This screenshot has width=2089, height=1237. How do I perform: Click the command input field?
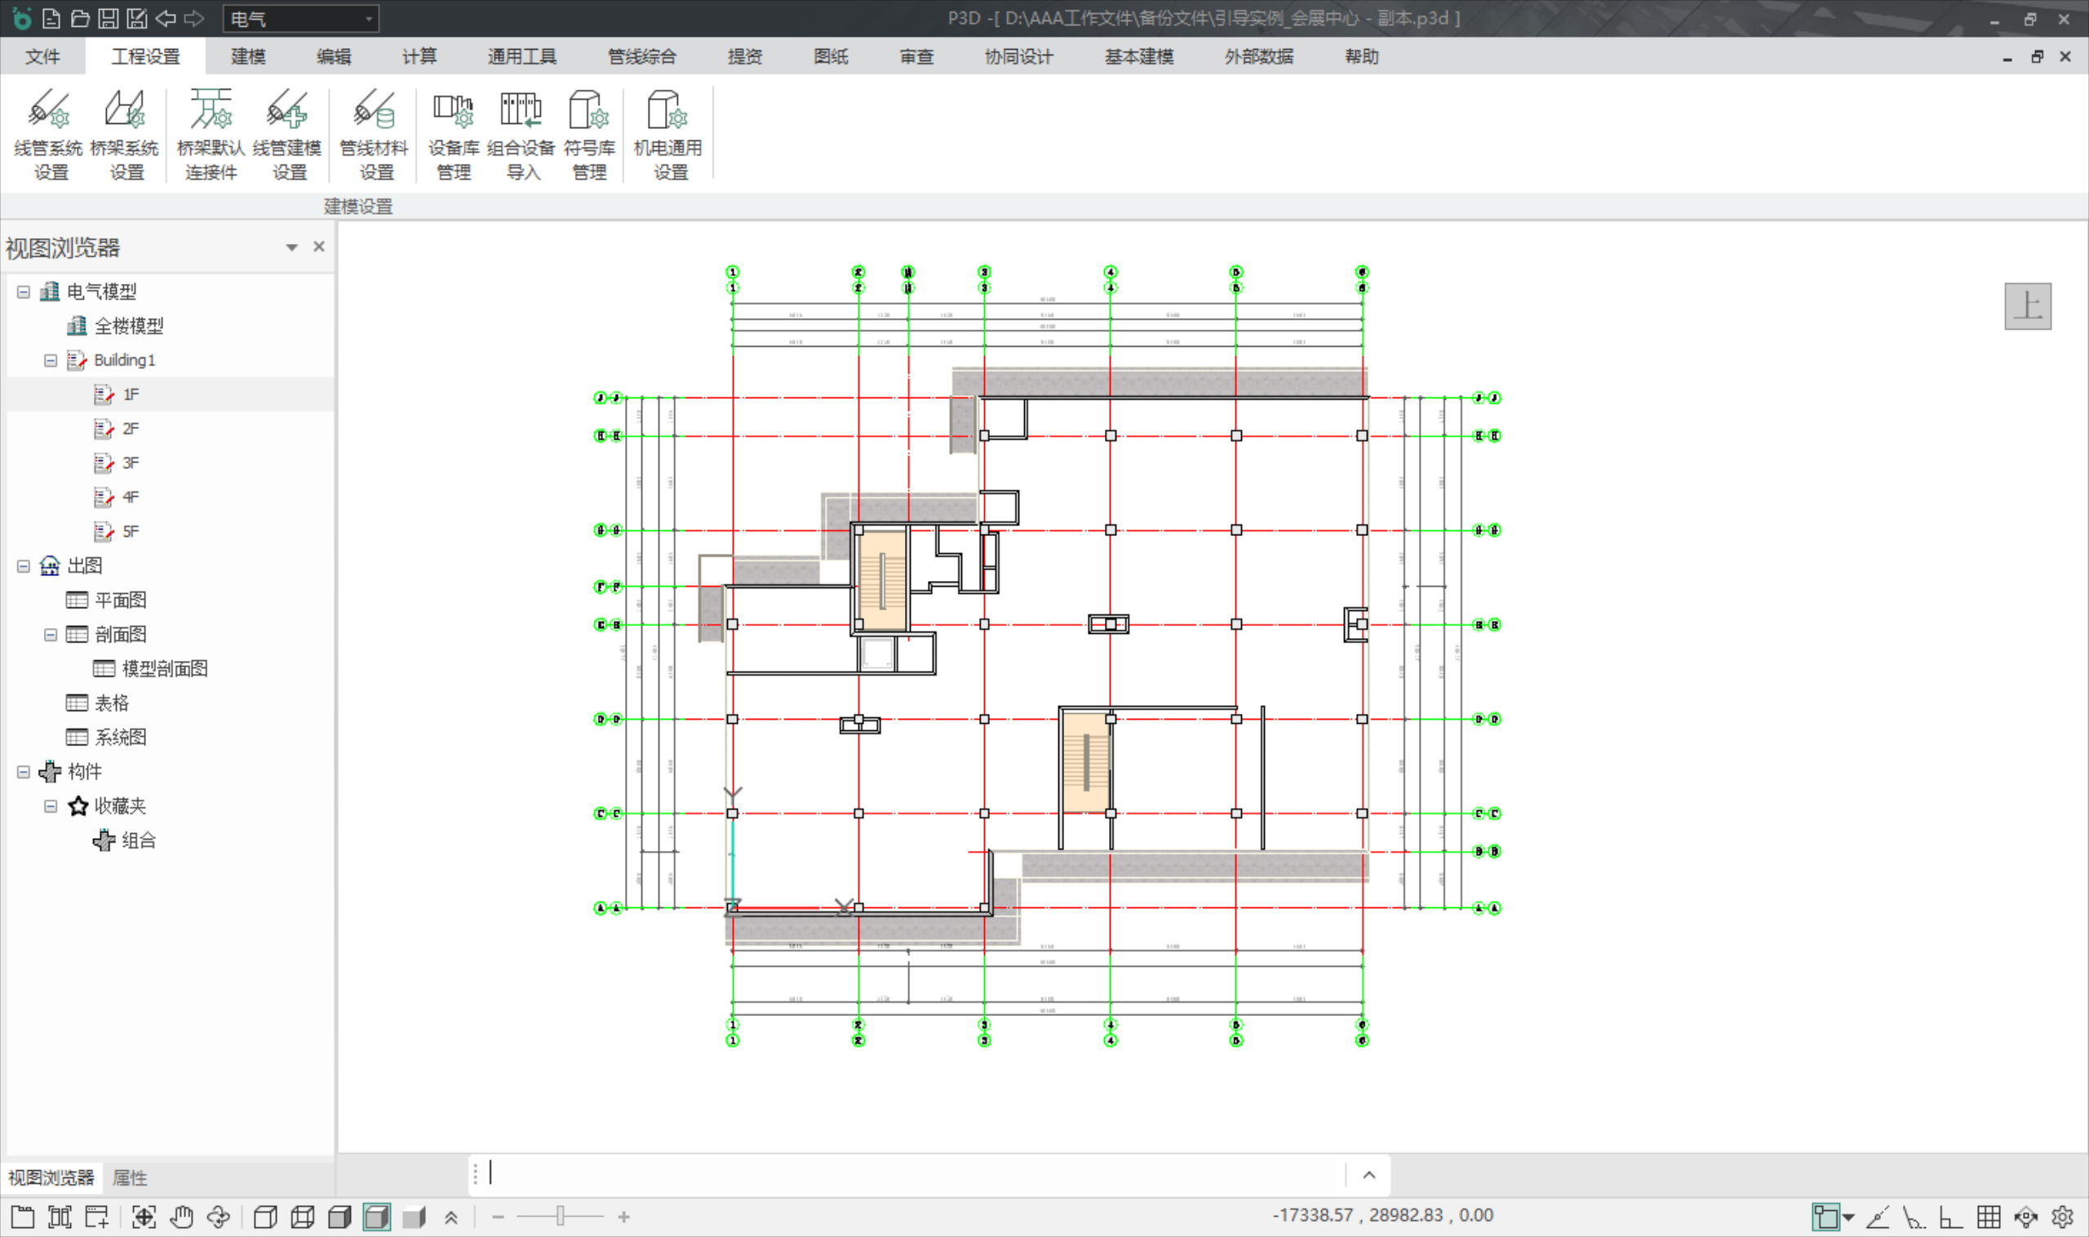(x=917, y=1173)
